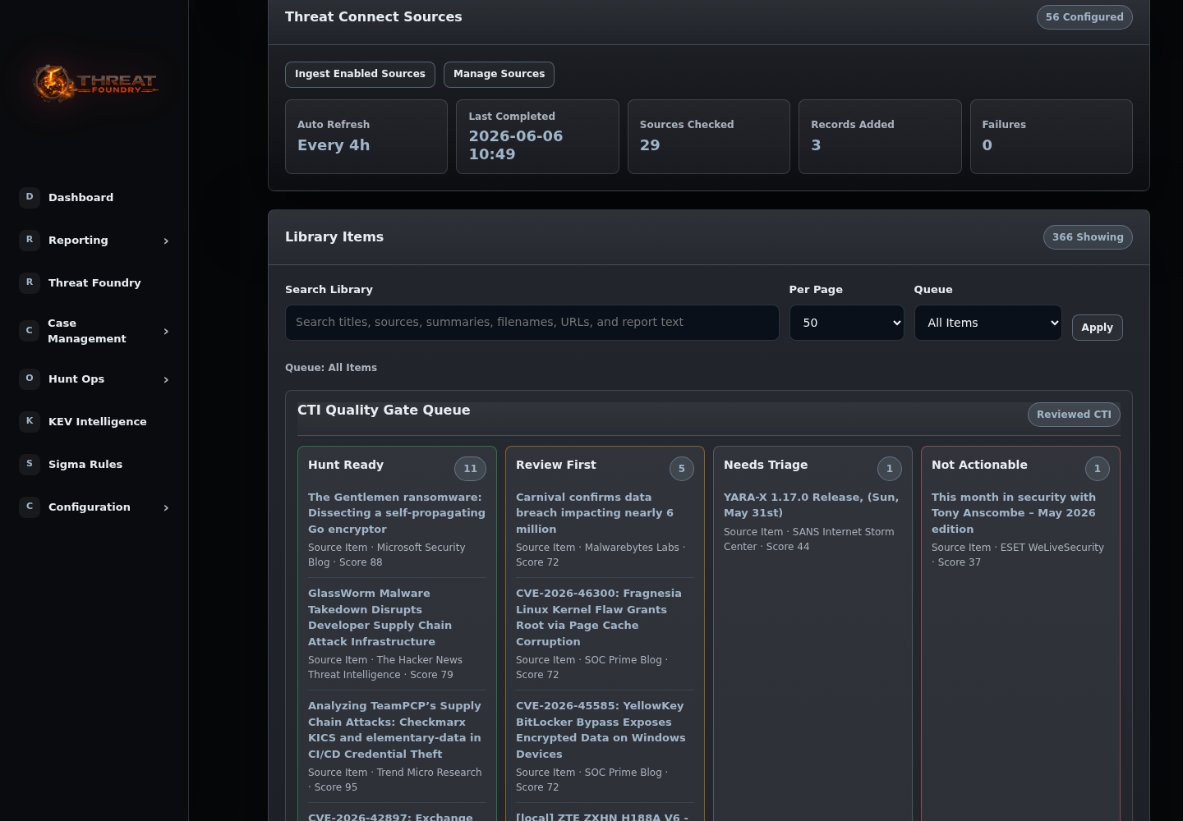The height and width of the screenshot is (821, 1183).
Task: Expand the Case Management submenu chevron
Action: click(166, 332)
